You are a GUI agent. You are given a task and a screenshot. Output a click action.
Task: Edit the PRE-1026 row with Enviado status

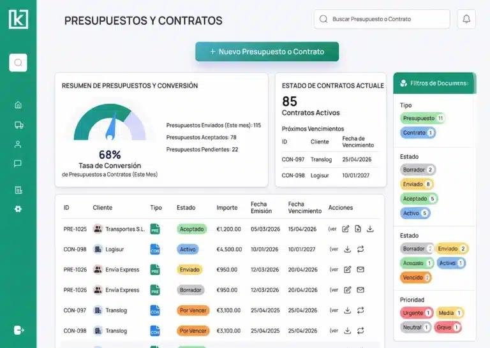346,270
